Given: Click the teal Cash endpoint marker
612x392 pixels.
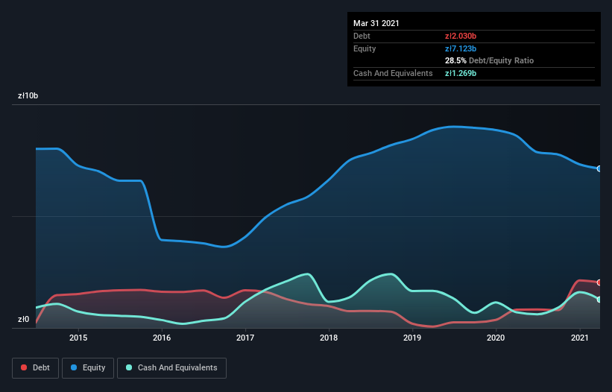Looking at the screenshot, I should point(599,300).
